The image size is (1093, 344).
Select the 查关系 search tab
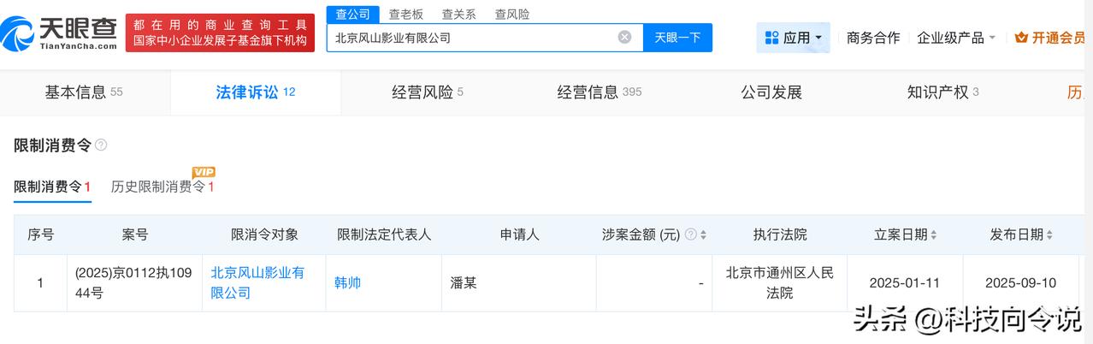tap(458, 14)
